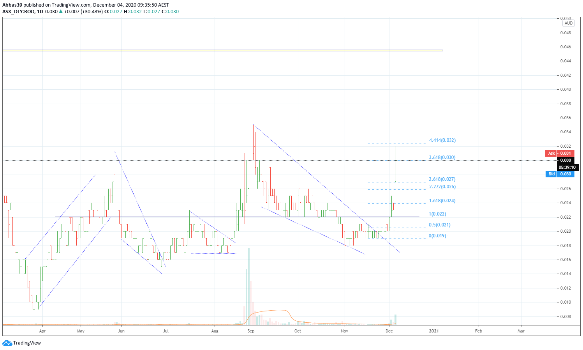Click the 0.016 price scale value
The image size is (583, 350).
pyautogui.click(x=565, y=260)
